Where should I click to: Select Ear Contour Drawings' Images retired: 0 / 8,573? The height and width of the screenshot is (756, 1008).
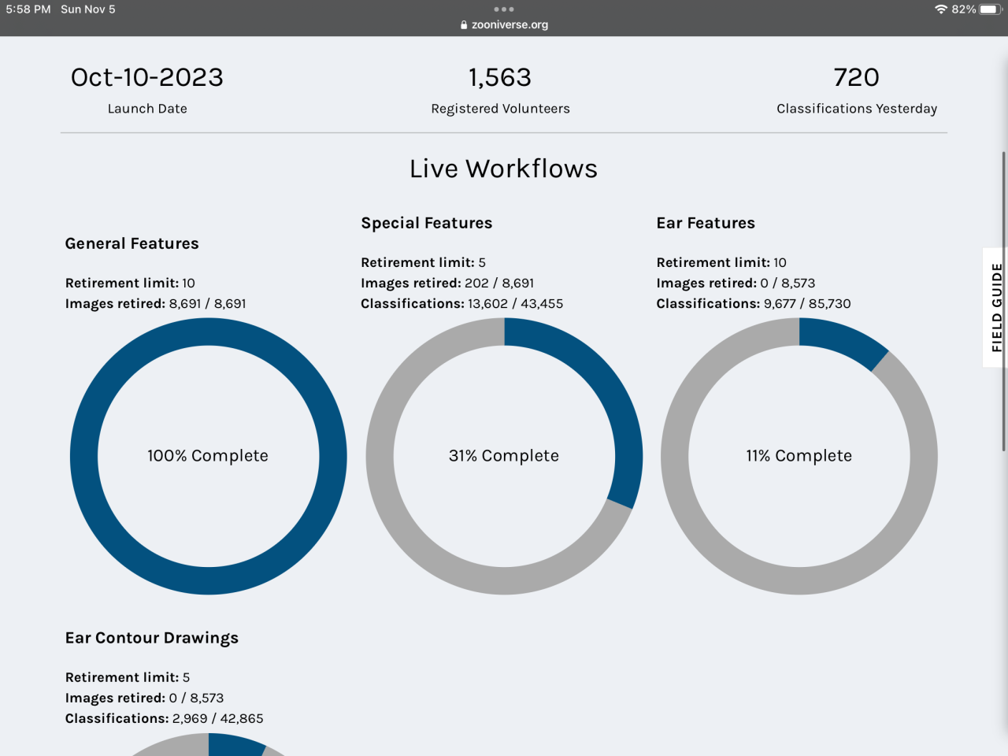pos(145,698)
